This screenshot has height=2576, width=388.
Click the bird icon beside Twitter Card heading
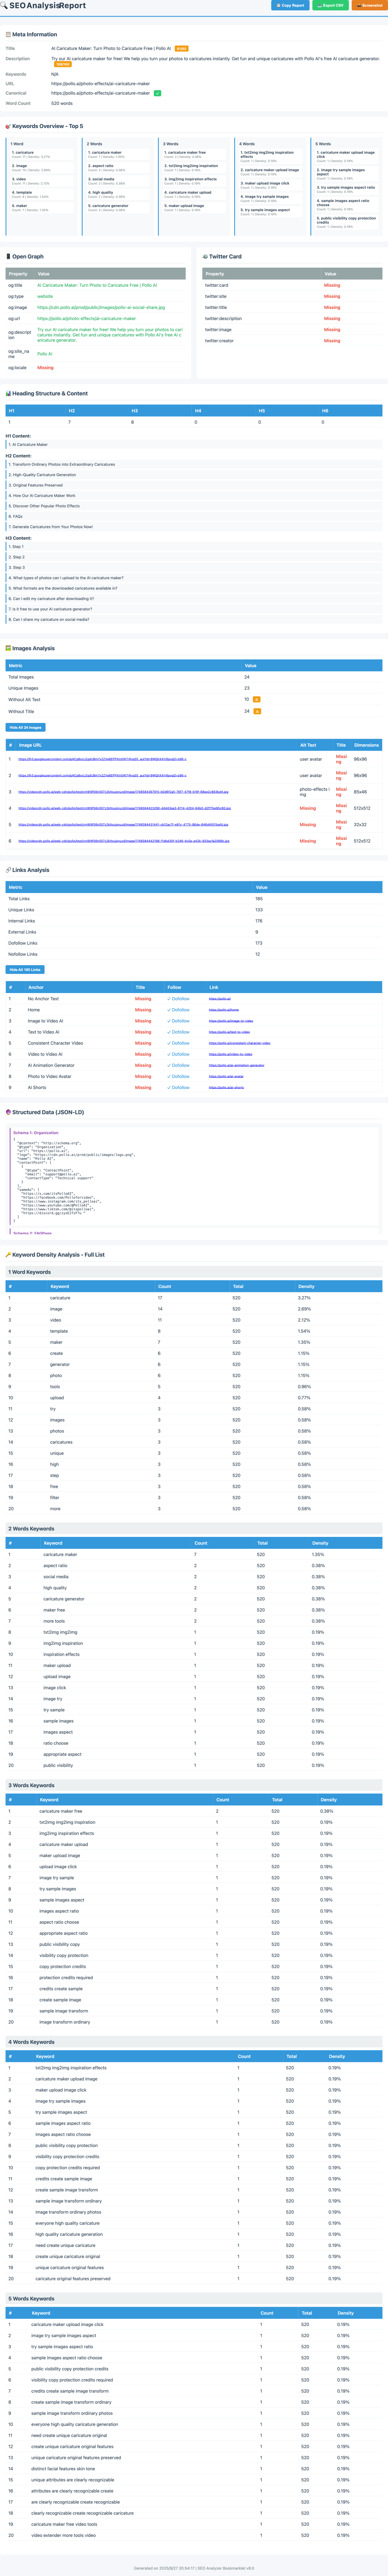(205, 256)
